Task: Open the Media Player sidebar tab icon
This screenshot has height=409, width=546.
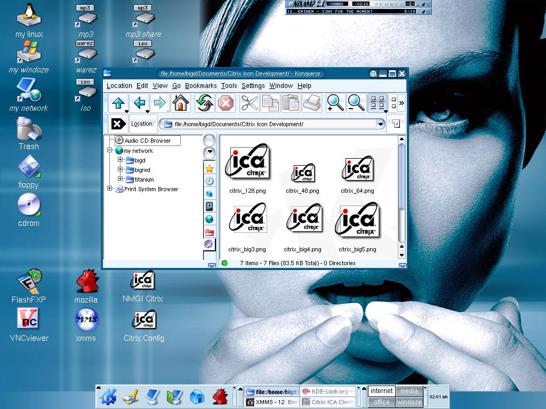Action: click(210, 207)
